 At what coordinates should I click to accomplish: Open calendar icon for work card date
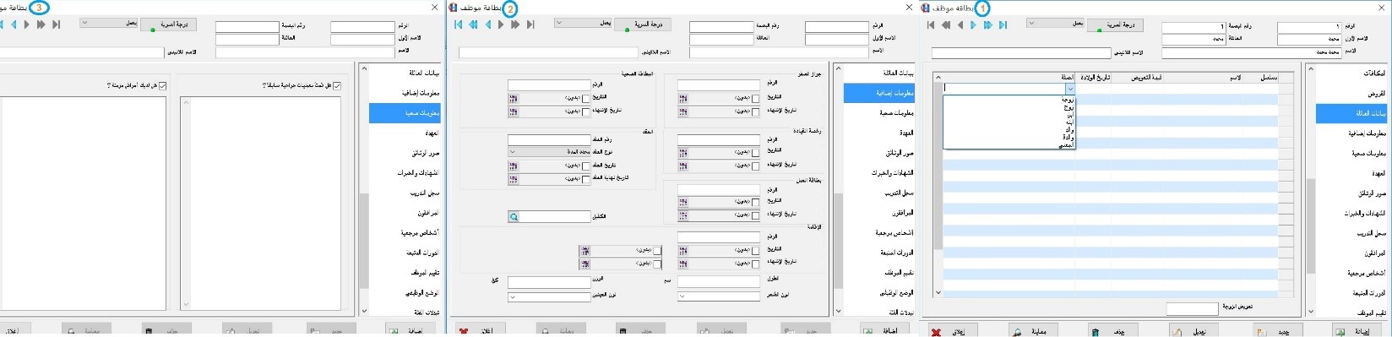(682, 202)
